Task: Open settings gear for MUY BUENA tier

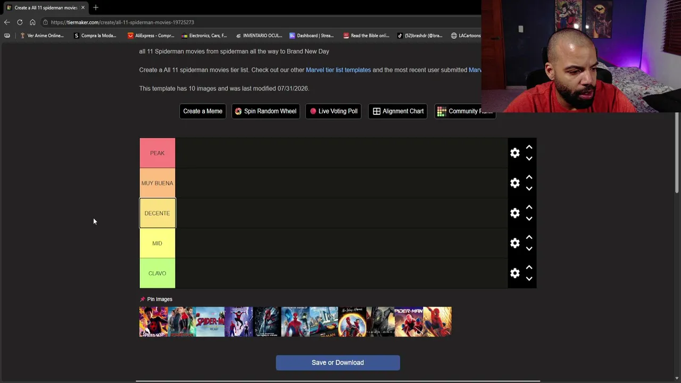Action: click(514, 183)
